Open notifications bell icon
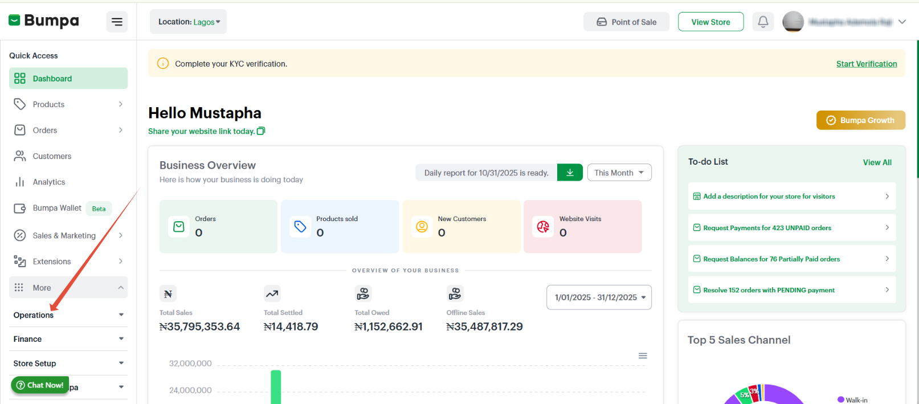This screenshot has height=404, width=919. tap(763, 22)
